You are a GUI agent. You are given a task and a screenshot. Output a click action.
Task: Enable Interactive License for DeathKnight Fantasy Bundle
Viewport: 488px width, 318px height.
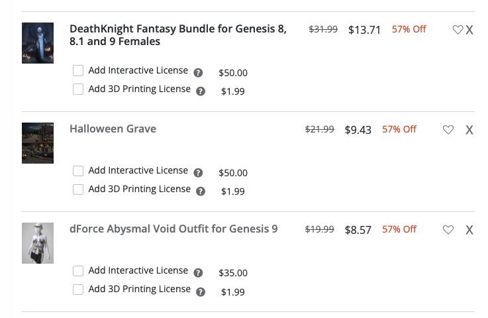78,71
